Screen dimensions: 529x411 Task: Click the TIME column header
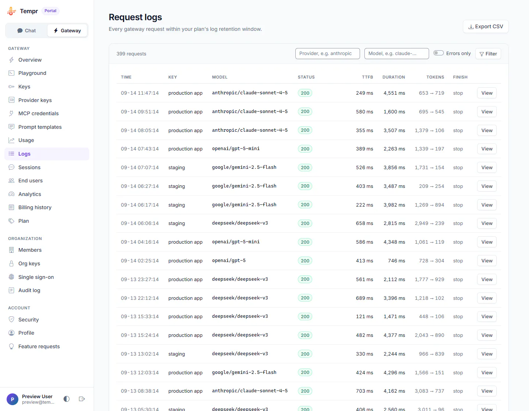pyautogui.click(x=126, y=77)
